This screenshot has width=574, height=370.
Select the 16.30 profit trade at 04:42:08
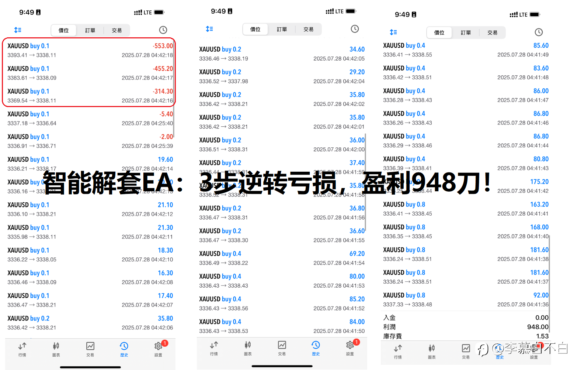(x=90, y=277)
